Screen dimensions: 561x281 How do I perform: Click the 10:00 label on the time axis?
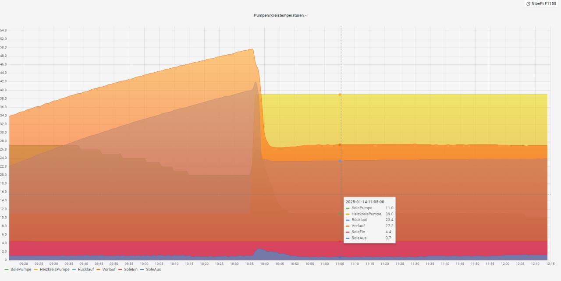(x=144, y=263)
